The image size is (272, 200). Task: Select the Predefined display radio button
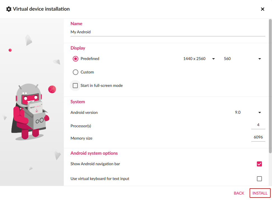(x=76, y=59)
